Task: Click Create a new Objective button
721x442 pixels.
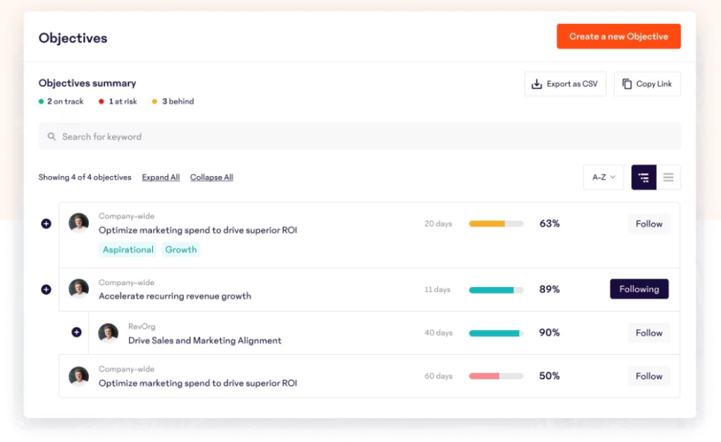Action: [618, 37]
